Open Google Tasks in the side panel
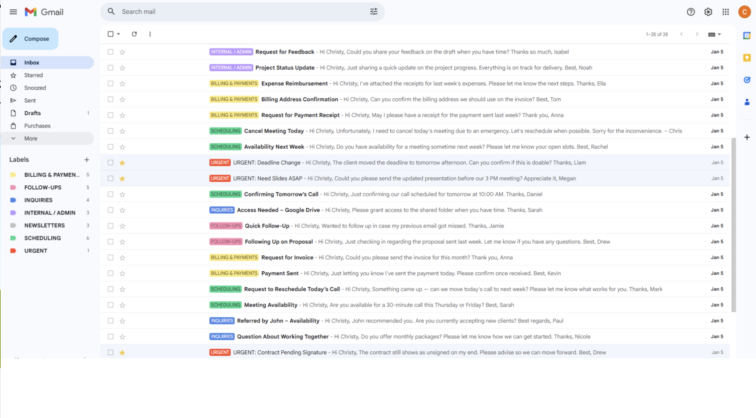The height and width of the screenshot is (418, 756). (747, 80)
